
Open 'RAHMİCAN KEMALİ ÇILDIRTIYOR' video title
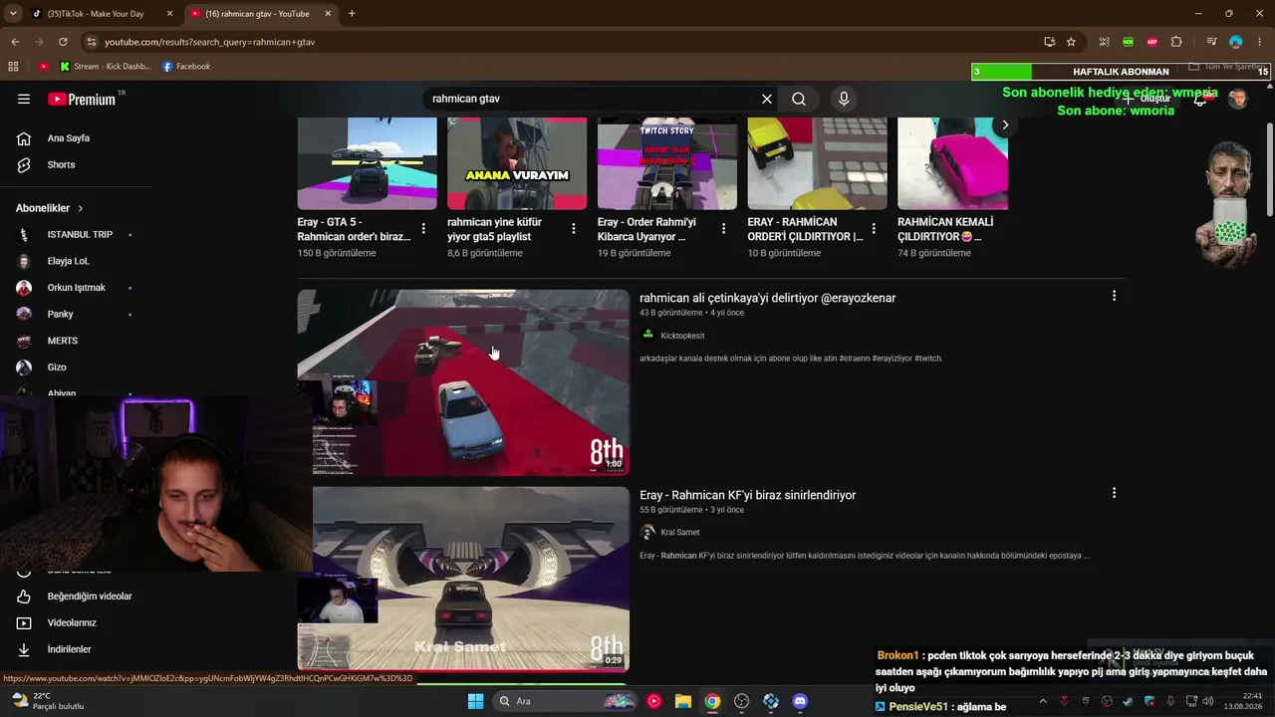pos(945,229)
